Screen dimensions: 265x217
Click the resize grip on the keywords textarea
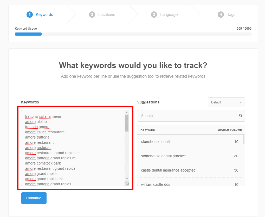click(127, 184)
